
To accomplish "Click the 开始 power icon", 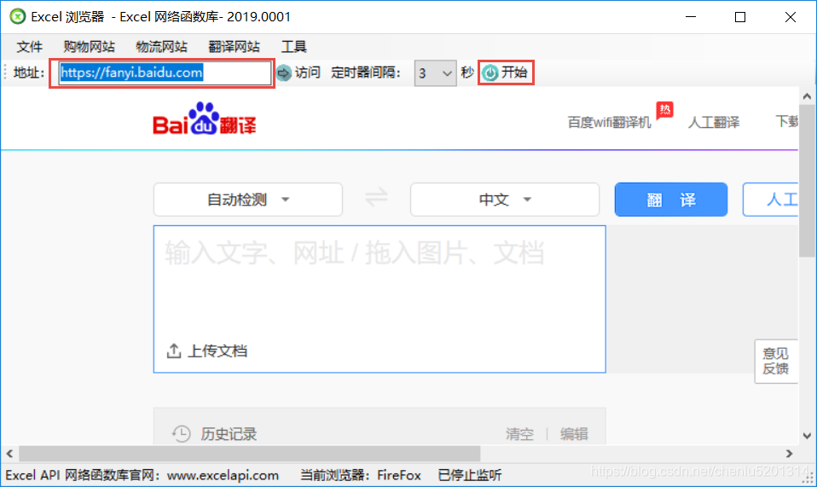I will point(490,72).
